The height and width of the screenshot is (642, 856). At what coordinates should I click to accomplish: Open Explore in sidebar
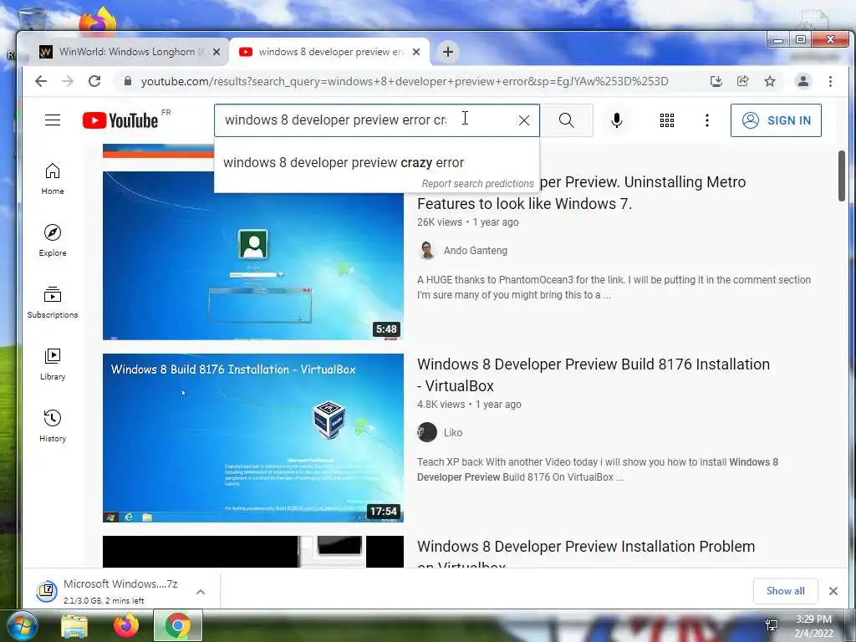coord(53,241)
